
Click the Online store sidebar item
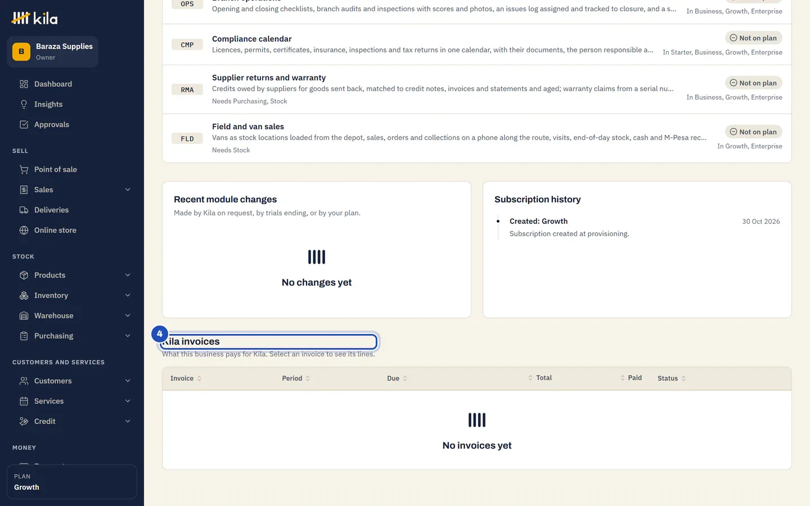72,230
